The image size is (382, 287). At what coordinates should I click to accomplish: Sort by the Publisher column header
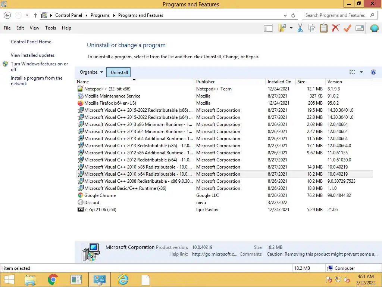[x=230, y=82]
